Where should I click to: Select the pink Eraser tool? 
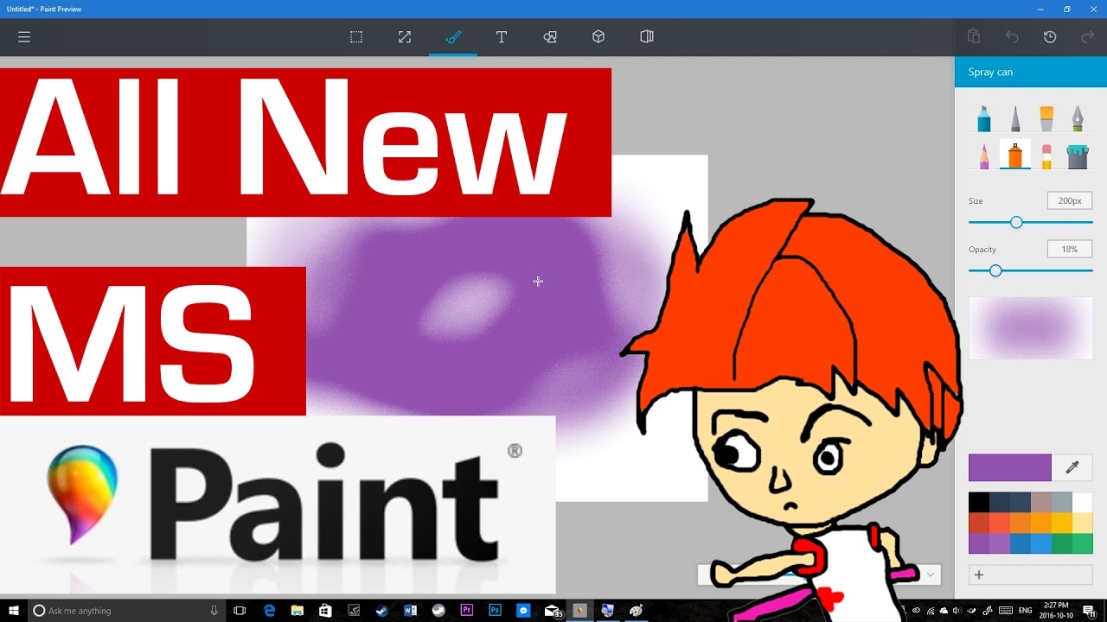[1046, 155]
